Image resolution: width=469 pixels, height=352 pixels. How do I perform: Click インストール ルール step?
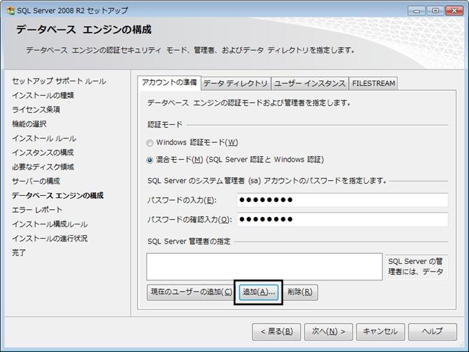point(44,138)
